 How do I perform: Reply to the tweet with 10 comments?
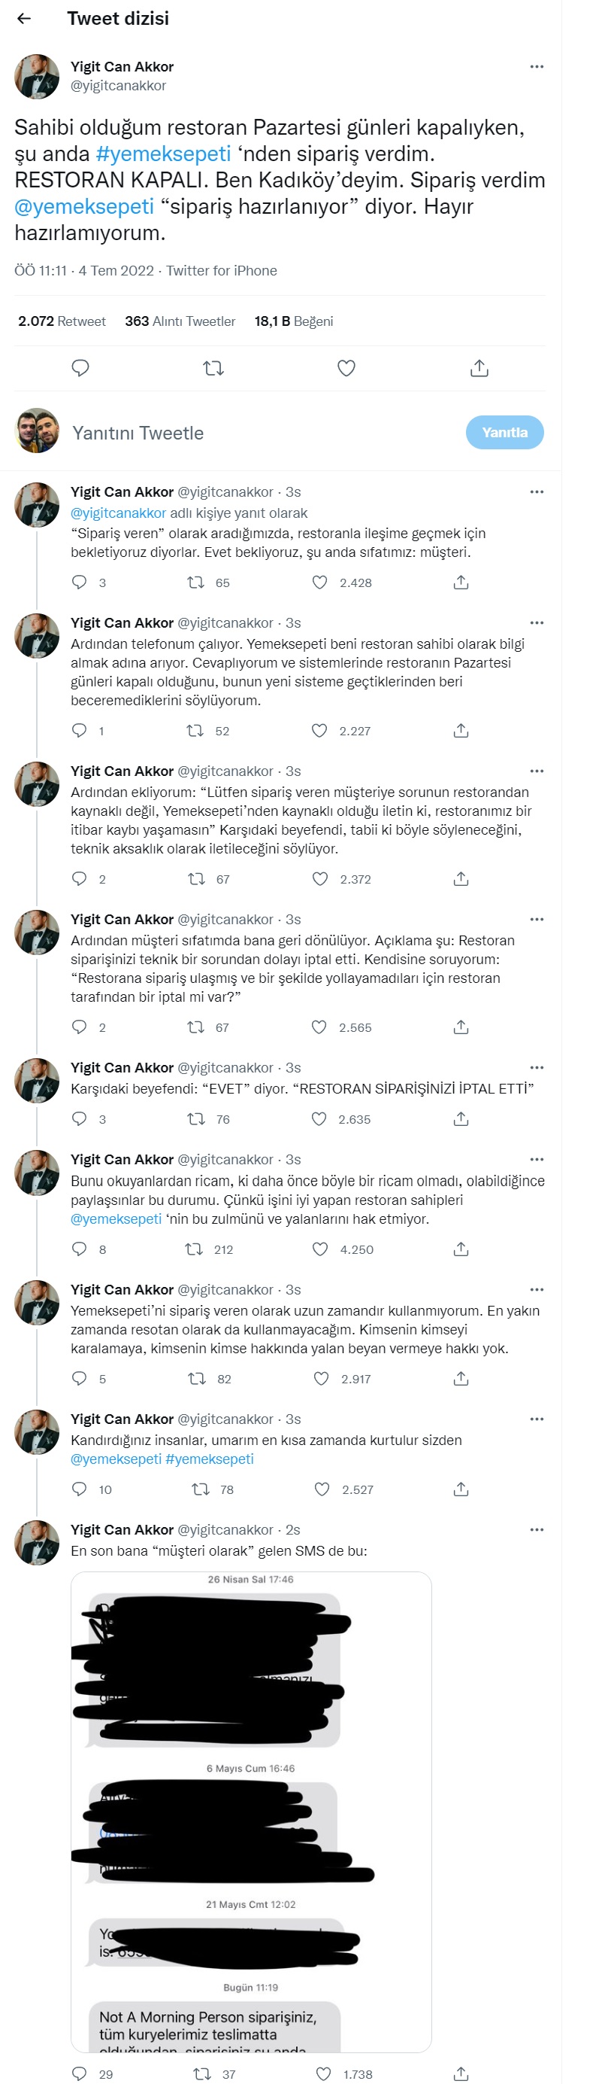[79, 1489]
